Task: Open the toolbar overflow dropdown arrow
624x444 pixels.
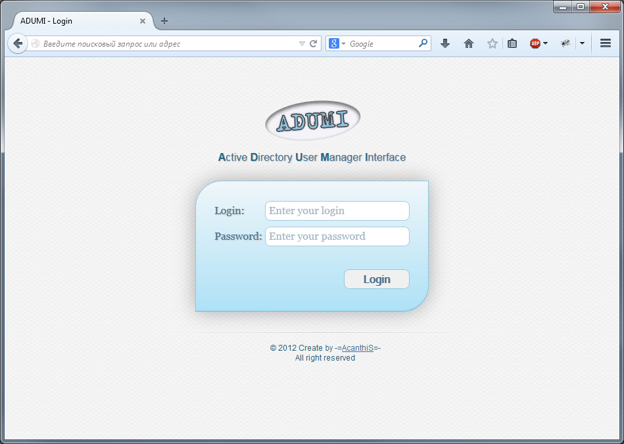Action: tap(582, 43)
